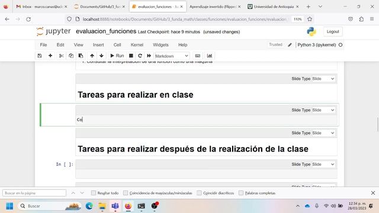The image size is (379, 213).
Task: Toggle 'Palabras completas' checkbox
Action: [x=241, y=193]
